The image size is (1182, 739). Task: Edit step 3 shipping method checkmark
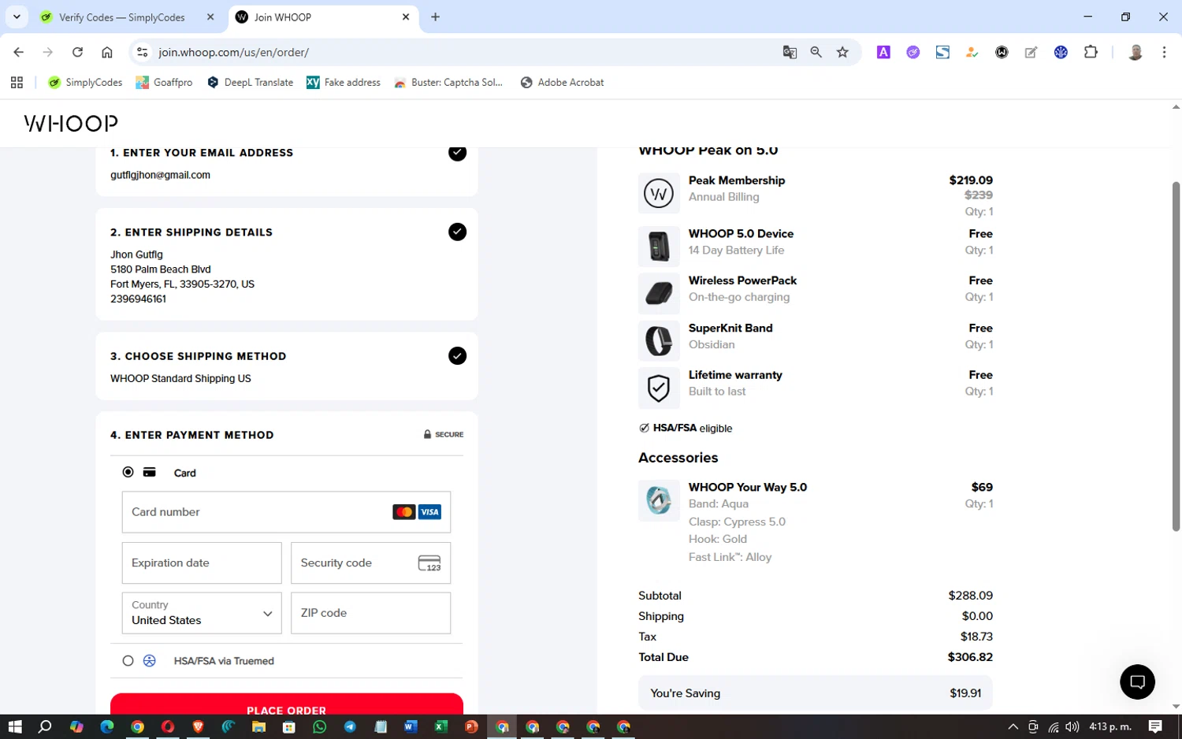457,355
